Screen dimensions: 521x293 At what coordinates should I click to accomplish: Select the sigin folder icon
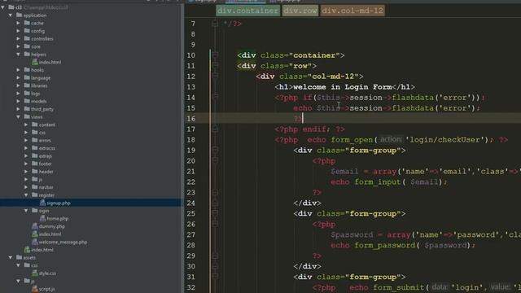(35, 210)
